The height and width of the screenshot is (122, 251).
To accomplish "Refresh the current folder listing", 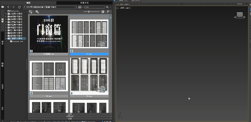I will click(19, 7).
